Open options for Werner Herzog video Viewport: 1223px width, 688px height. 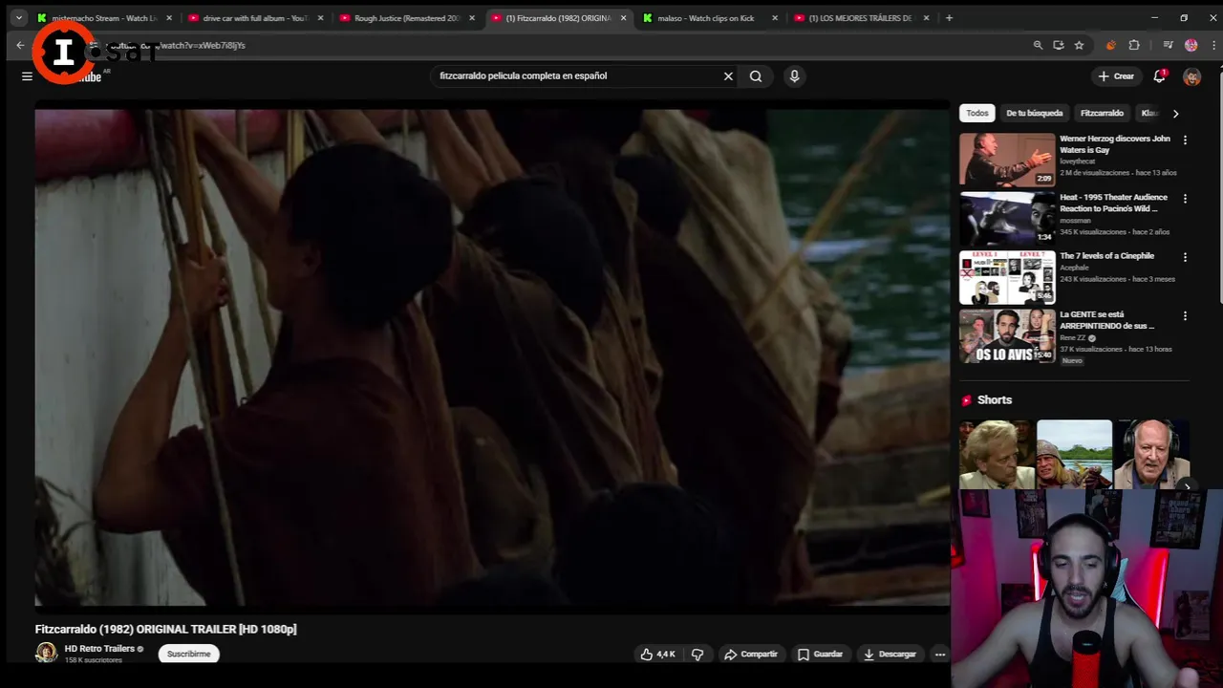coord(1185,140)
